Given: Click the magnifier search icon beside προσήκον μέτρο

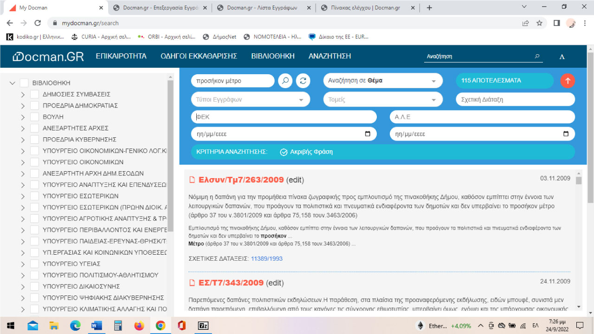Looking at the screenshot, I should click(x=285, y=80).
